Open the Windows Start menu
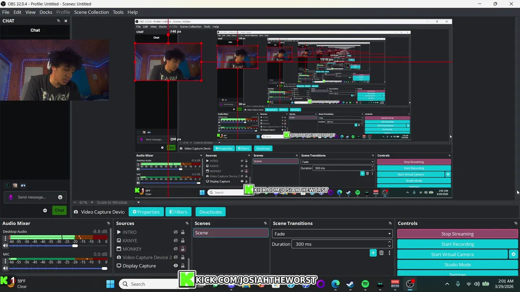This screenshot has height=292, width=520. (110, 284)
